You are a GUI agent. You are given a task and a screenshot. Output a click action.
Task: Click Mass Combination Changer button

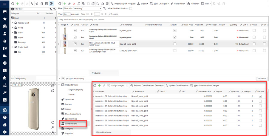[x=205, y=85]
